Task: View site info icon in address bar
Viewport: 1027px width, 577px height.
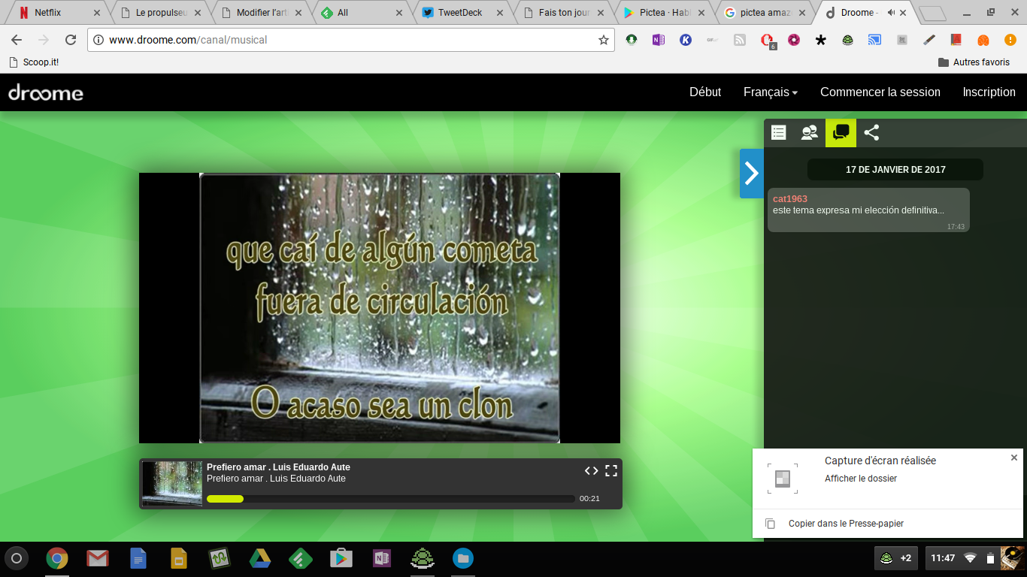Action: [x=98, y=40]
